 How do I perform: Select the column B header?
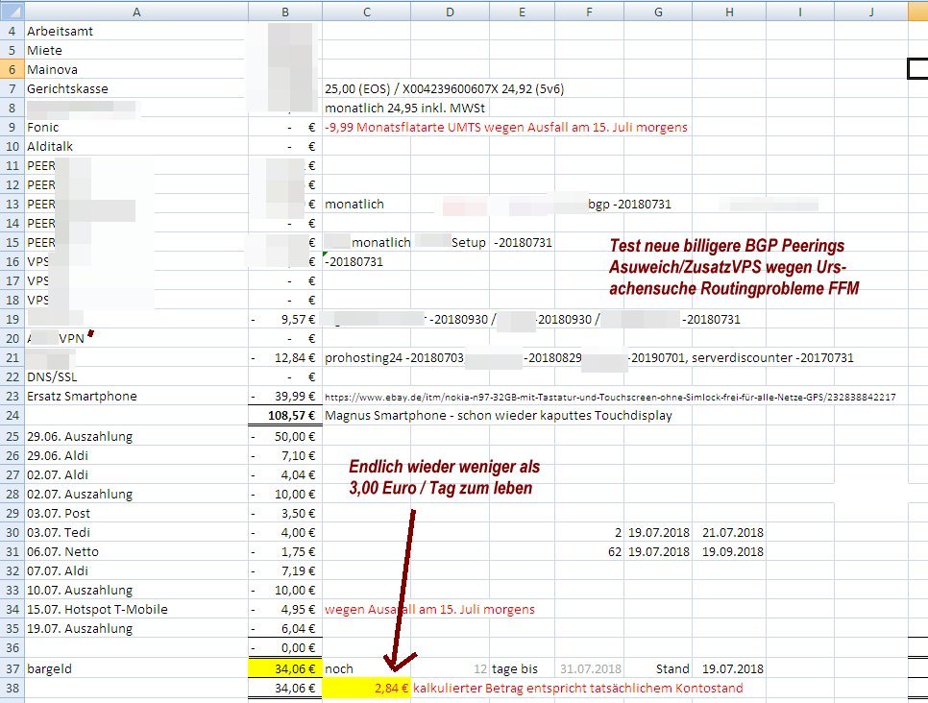tap(284, 11)
